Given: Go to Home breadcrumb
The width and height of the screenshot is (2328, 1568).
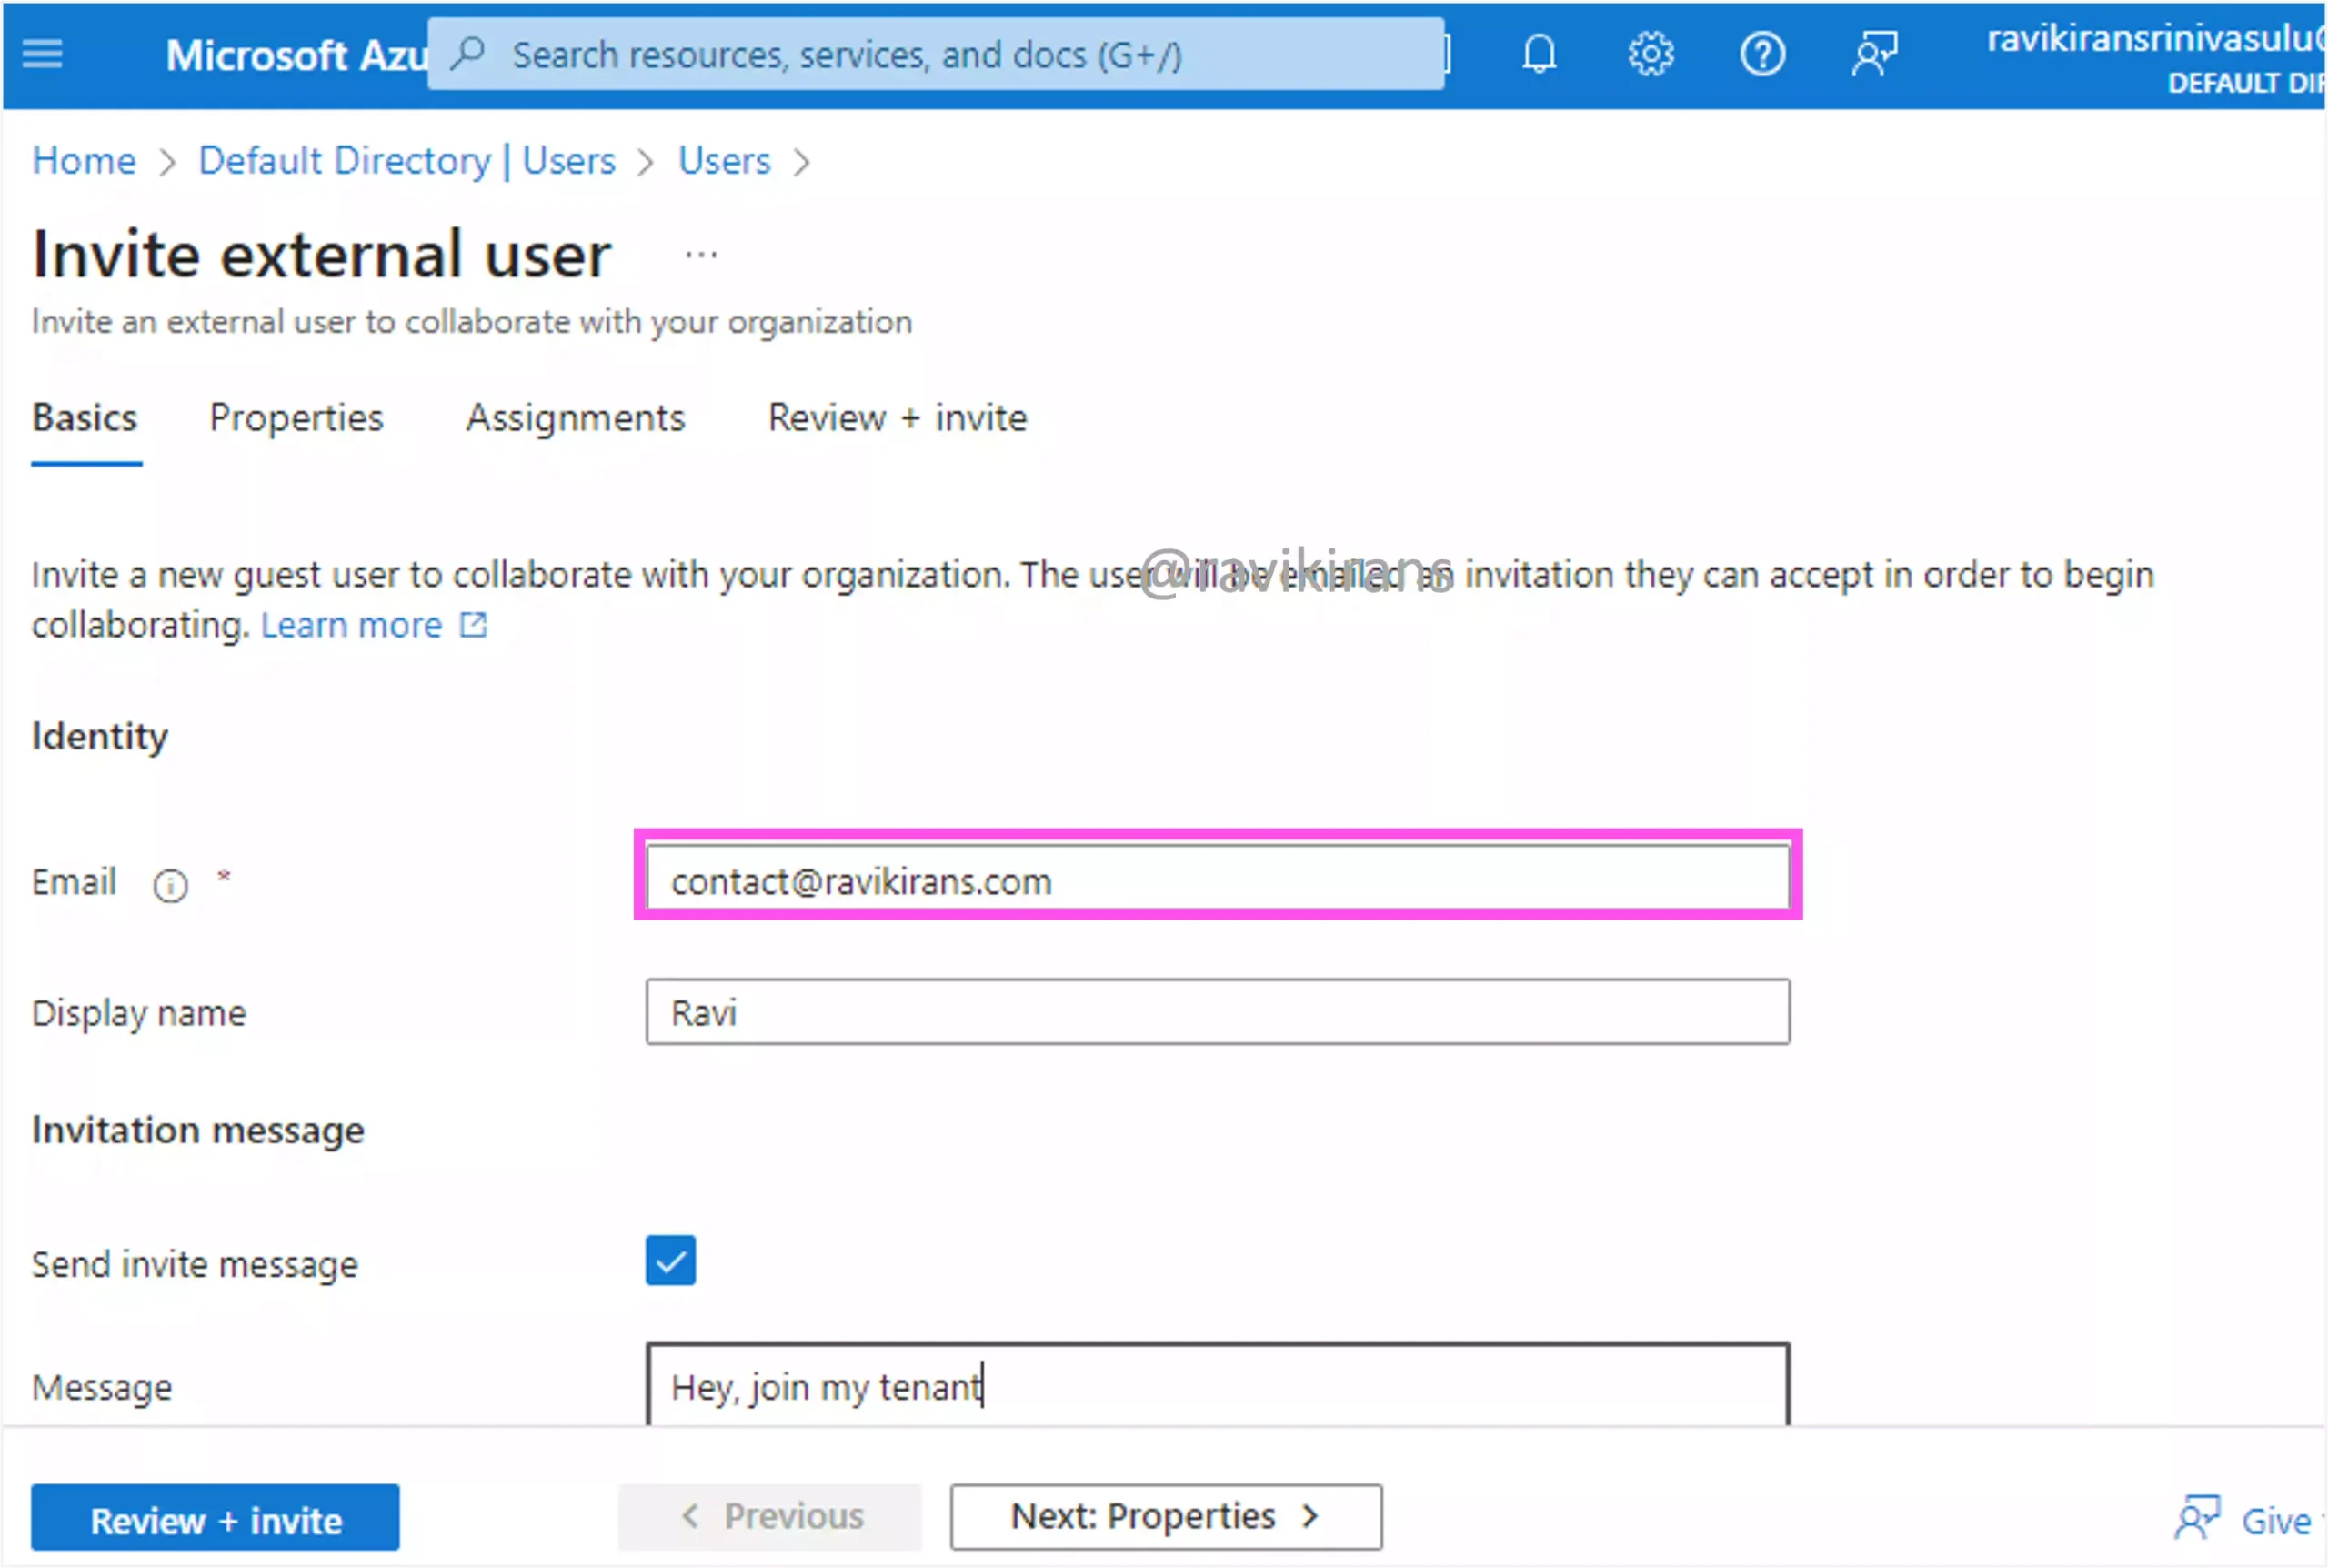Looking at the screenshot, I should click(x=84, y=161).
